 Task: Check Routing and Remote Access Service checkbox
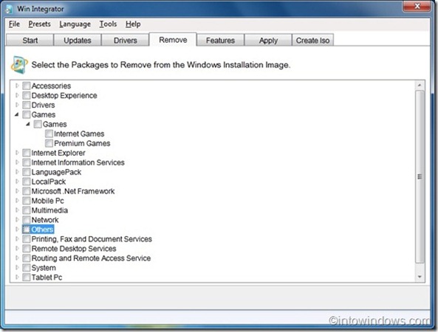27,258
